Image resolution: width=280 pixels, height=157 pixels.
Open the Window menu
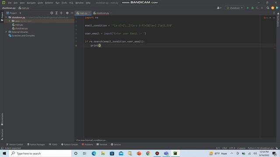coord(79,3)
